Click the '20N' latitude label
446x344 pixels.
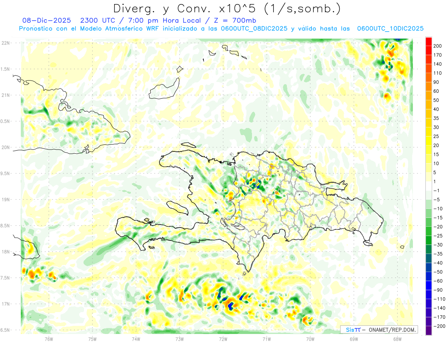click(x=6, y=147)
